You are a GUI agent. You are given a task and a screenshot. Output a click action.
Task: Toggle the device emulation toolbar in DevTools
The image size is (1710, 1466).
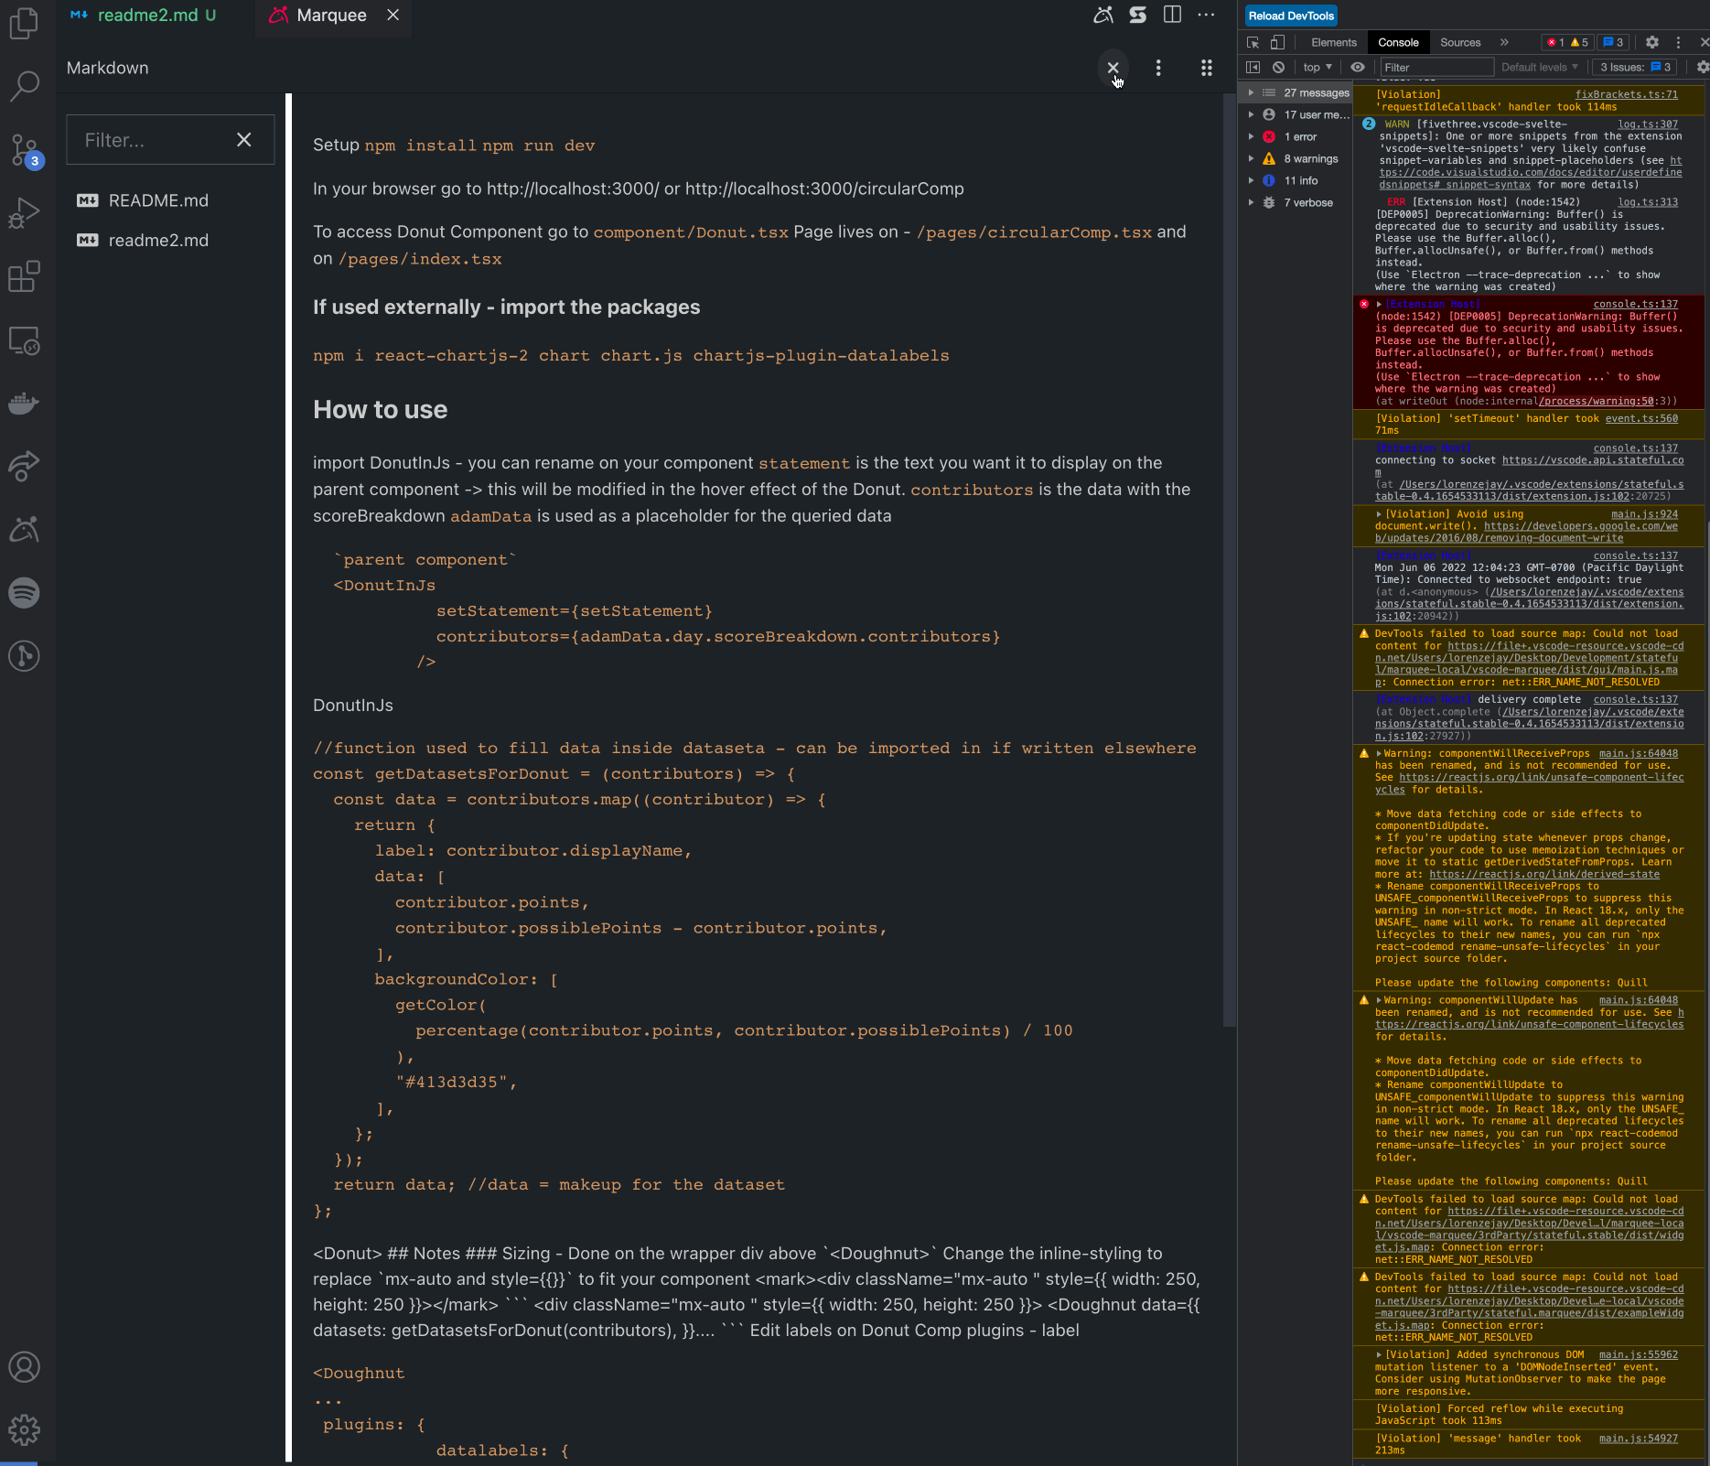tap(1277, 42)
